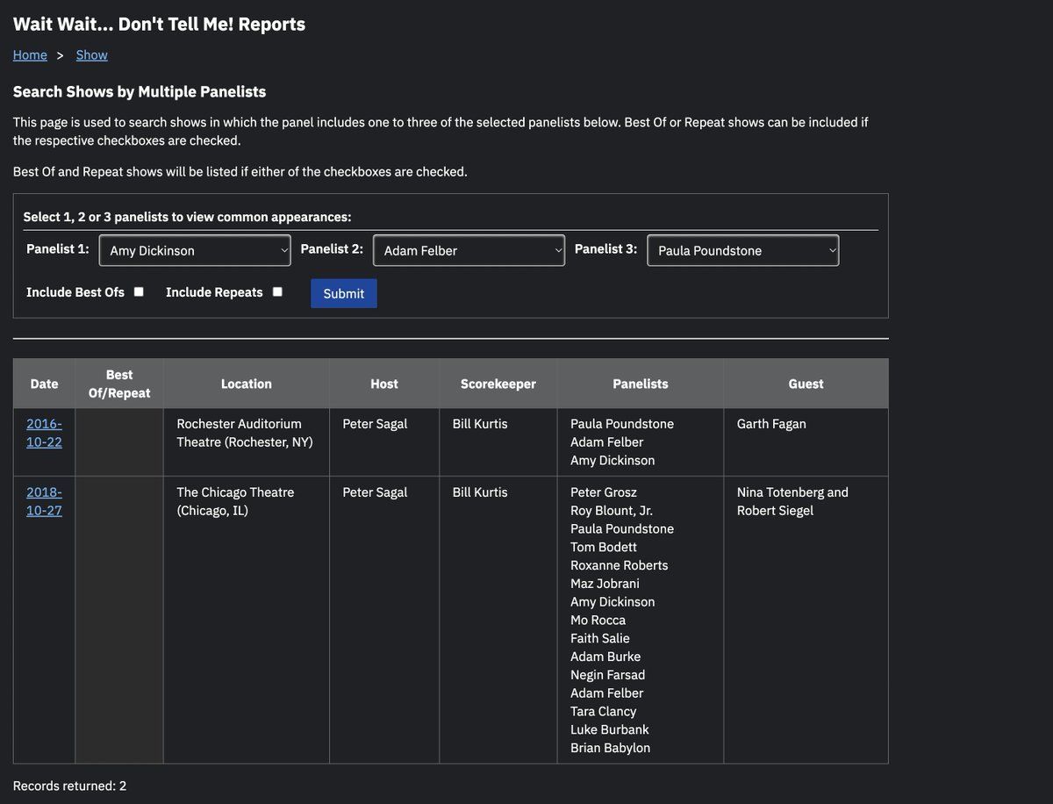Open the Home breadcrumb link

pyautogui.click(x=30, y=54)
